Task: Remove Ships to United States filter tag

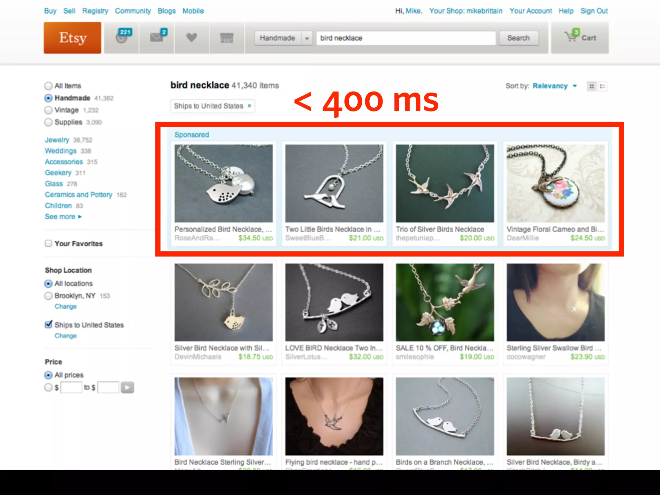Action: pyautogui.click(x=249, y=106)
